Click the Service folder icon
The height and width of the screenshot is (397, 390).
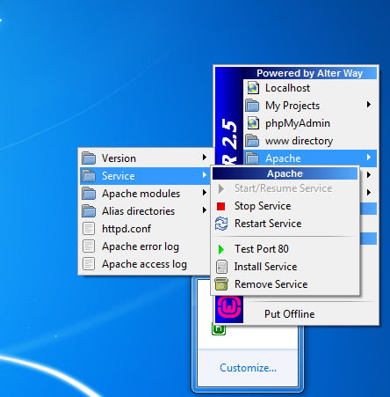point(89,176)
